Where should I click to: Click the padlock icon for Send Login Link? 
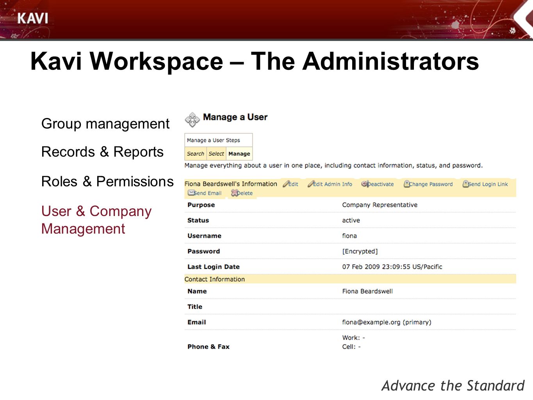click(x=465, y=184)
